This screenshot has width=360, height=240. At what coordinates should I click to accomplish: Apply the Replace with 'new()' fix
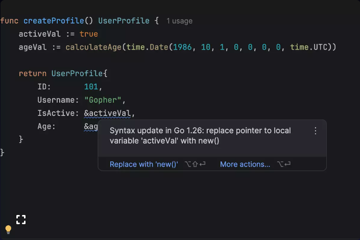[143, 164]
